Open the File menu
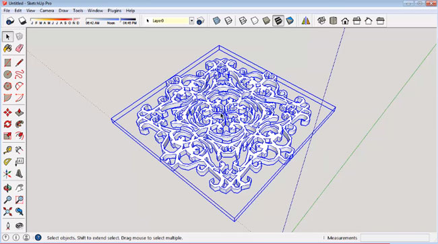Image resolution: width=438 pixels, height=244 pixels. point(7,11)
